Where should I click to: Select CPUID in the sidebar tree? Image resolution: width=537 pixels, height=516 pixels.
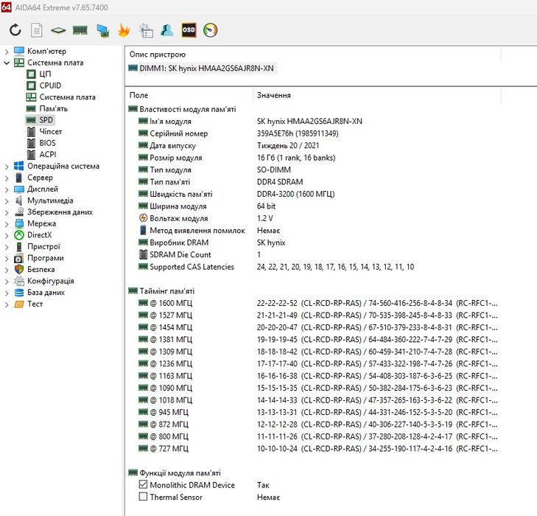point(50,86)
